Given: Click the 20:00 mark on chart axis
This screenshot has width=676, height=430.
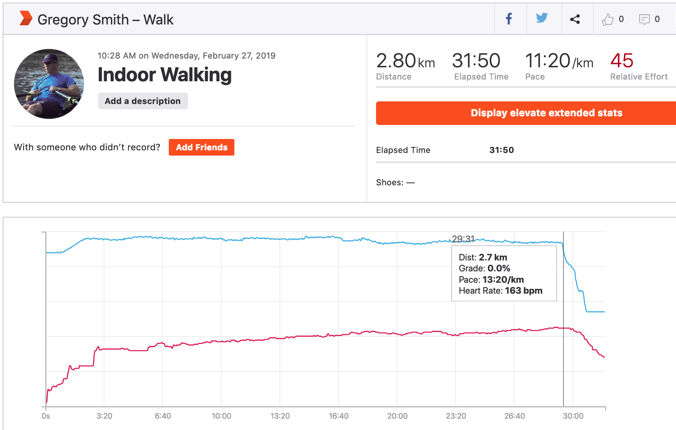Looking at the screenshot, I should 397,416.
